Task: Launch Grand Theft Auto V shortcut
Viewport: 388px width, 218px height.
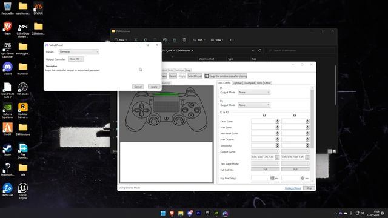Action: pos(7,90)
